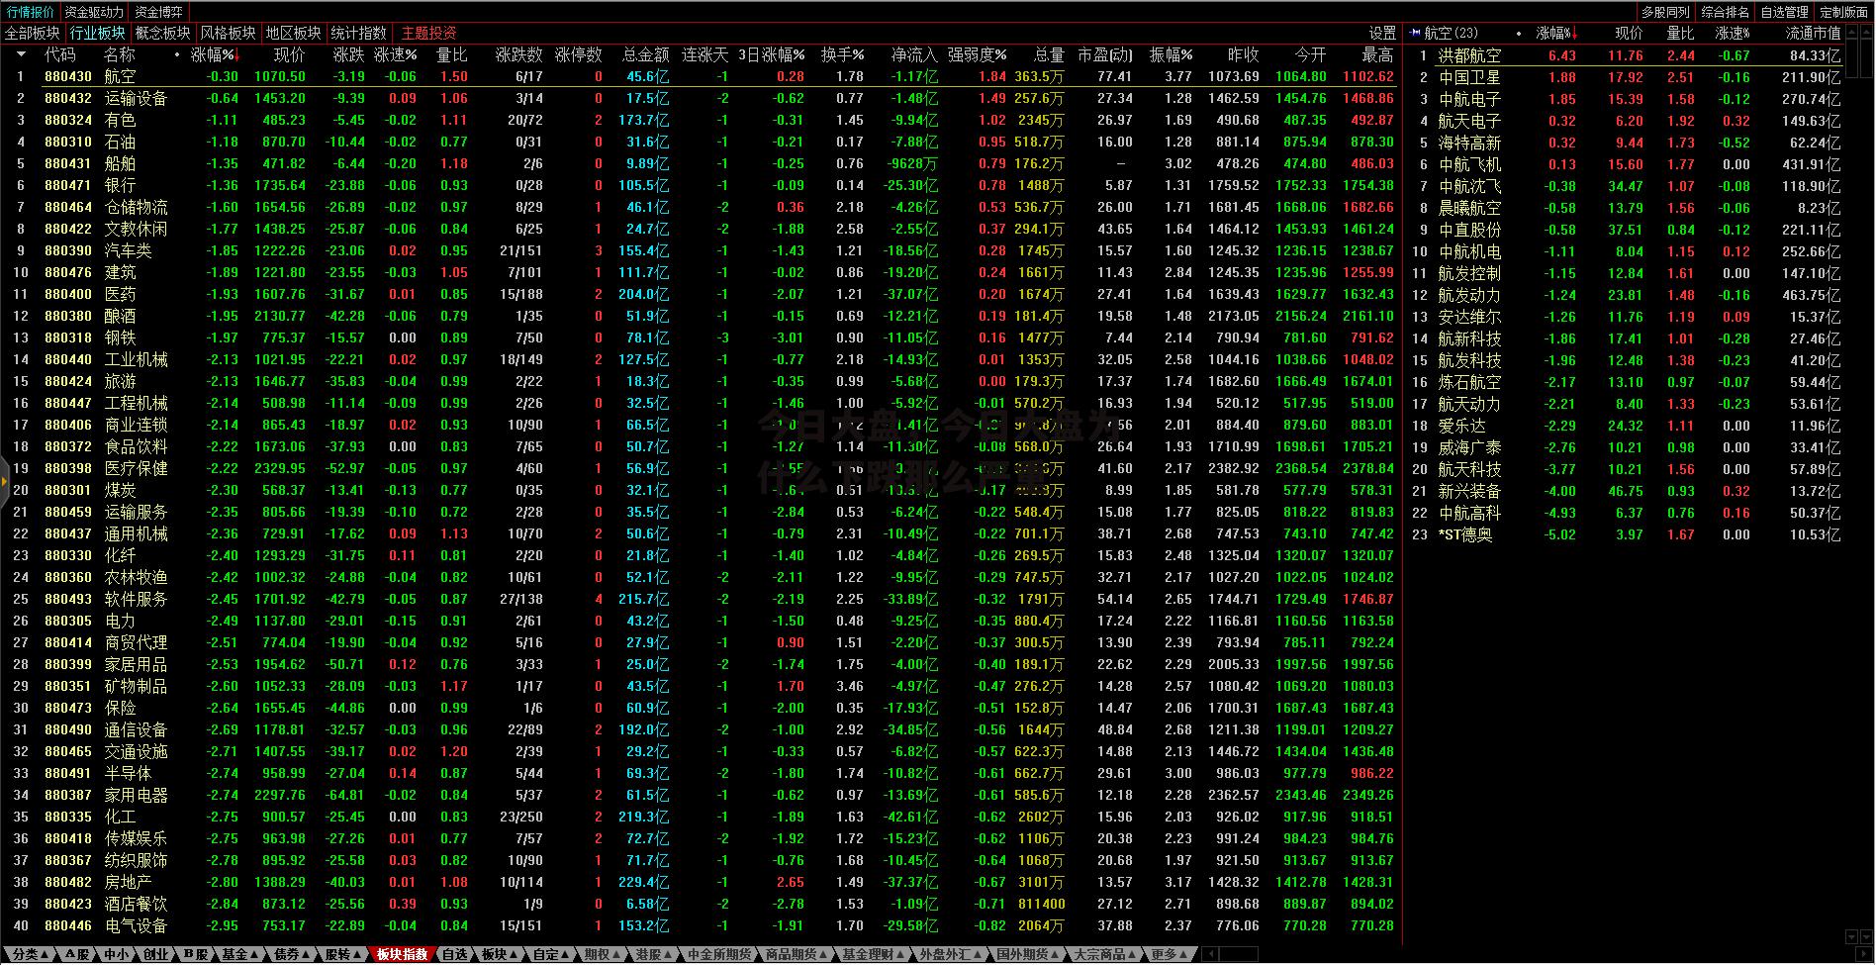Click the header dropdown triangle above row numbers
The image size is (1876, 965).
click(x=21, y=55)
